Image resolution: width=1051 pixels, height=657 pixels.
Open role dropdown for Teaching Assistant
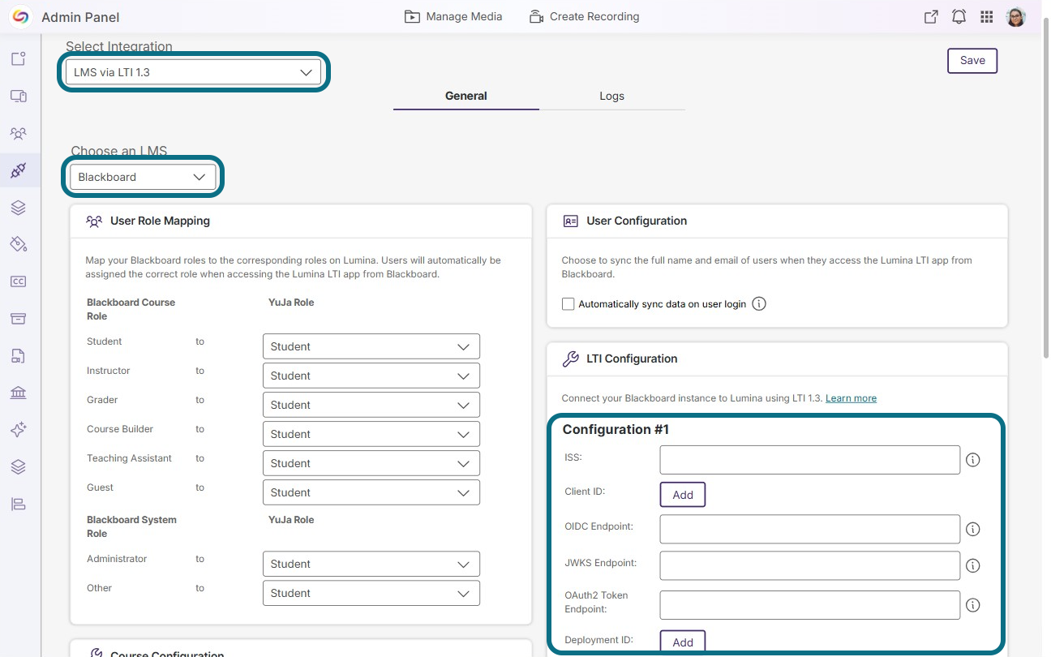(371, 463)
